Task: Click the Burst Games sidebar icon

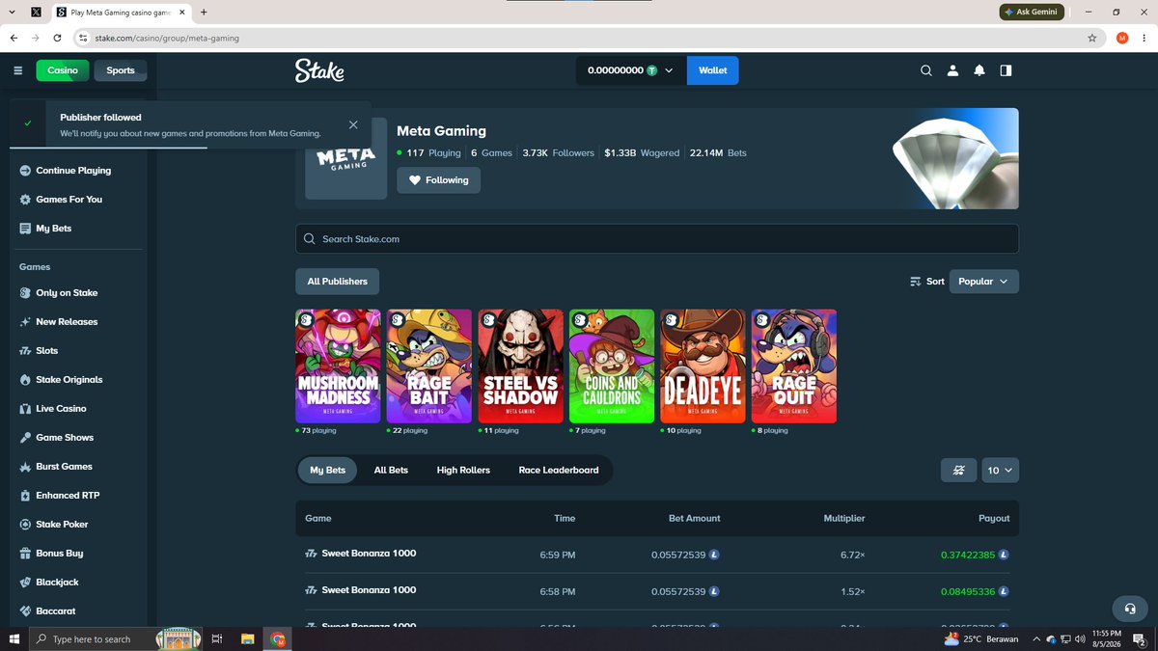Action: 26,467
